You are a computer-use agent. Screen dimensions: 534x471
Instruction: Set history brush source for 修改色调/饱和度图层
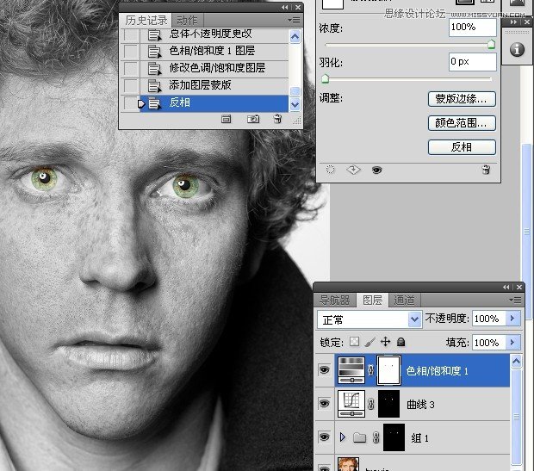click(x=131, y=68)
